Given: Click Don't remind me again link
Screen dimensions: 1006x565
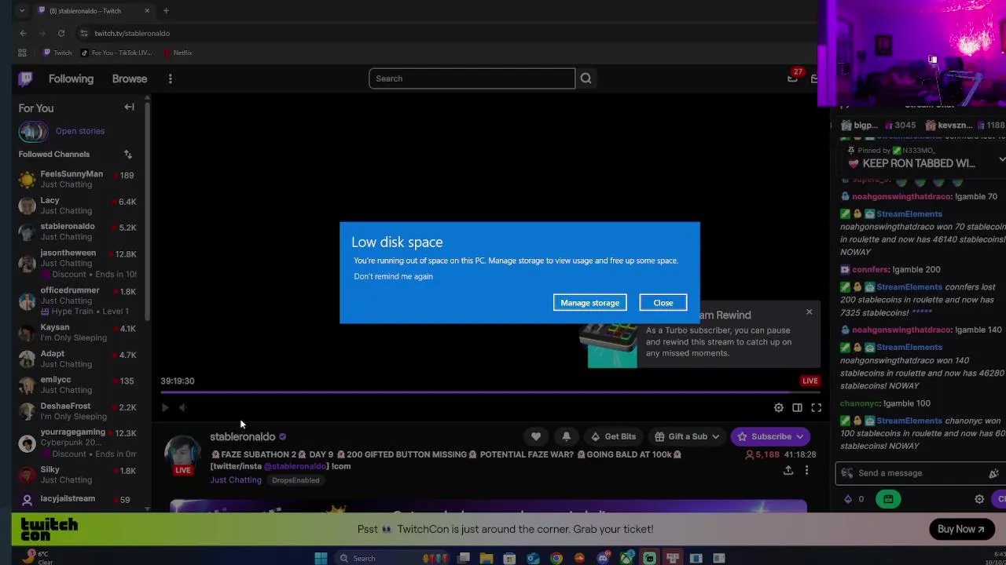Looking at the screenshot, I should pos(393,276).
